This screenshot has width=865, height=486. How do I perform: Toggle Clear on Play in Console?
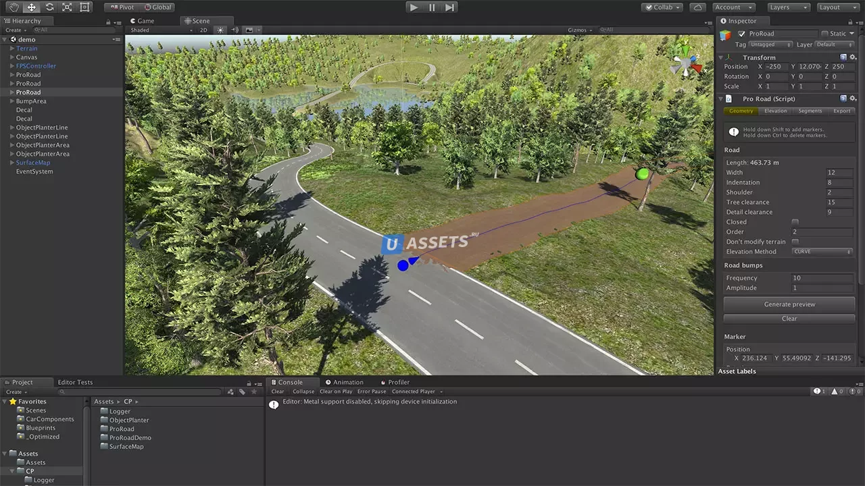336,391
